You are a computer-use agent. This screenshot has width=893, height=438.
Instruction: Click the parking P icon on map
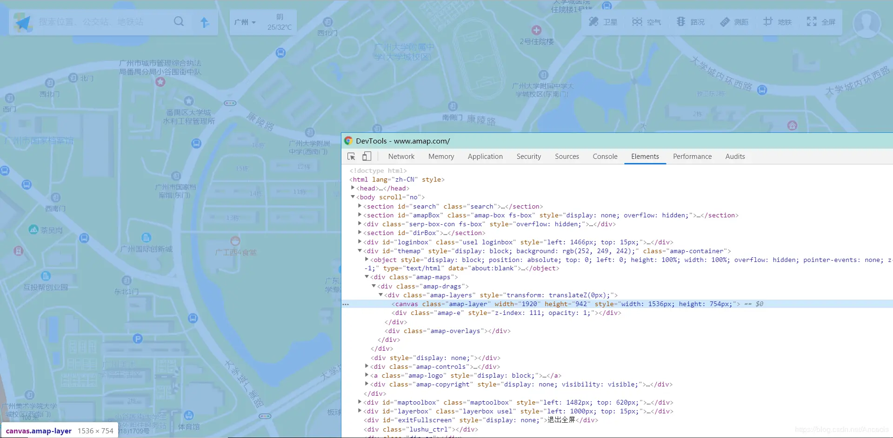(x=138, y=339)
